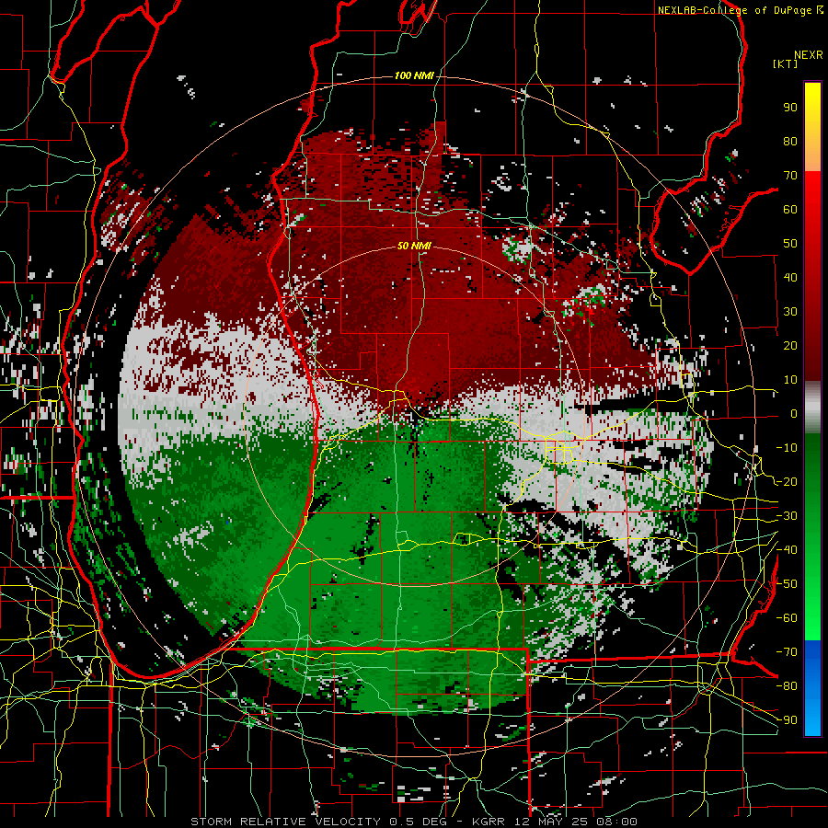
Task: Click the -40 value on velocity scale
Action: (787, 550)
